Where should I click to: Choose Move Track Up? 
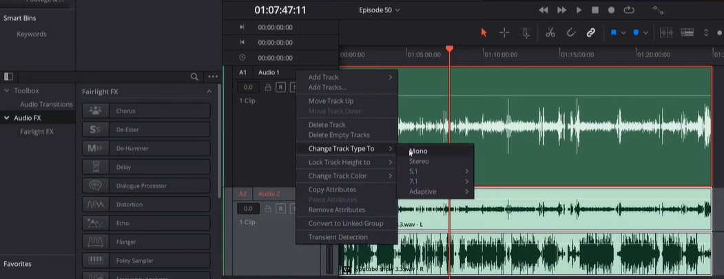click(347, 101)
